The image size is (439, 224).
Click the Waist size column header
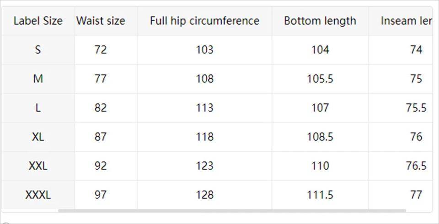click(x=101, y=21)
